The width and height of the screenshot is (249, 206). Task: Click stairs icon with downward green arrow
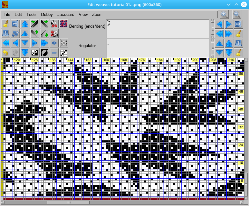point(35,33)
